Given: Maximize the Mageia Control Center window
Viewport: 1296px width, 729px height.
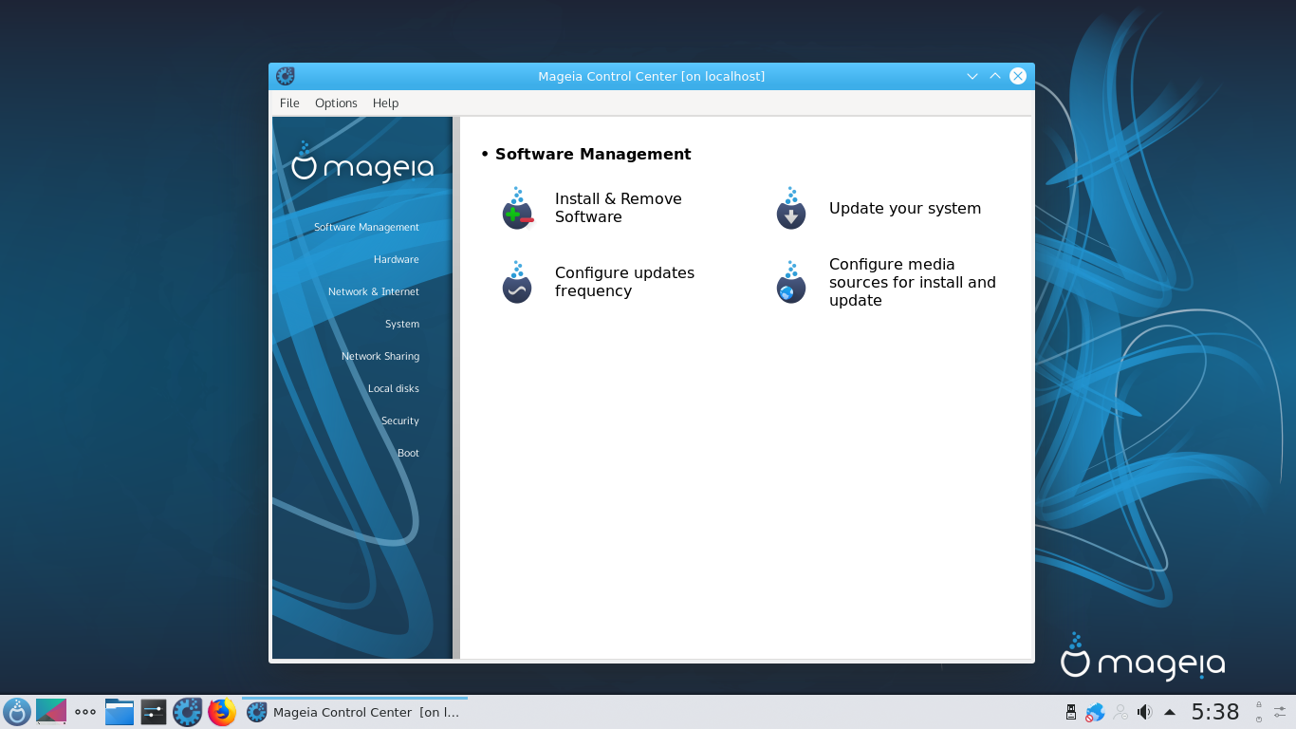Looking at the screenshot, I should (995, 76).
